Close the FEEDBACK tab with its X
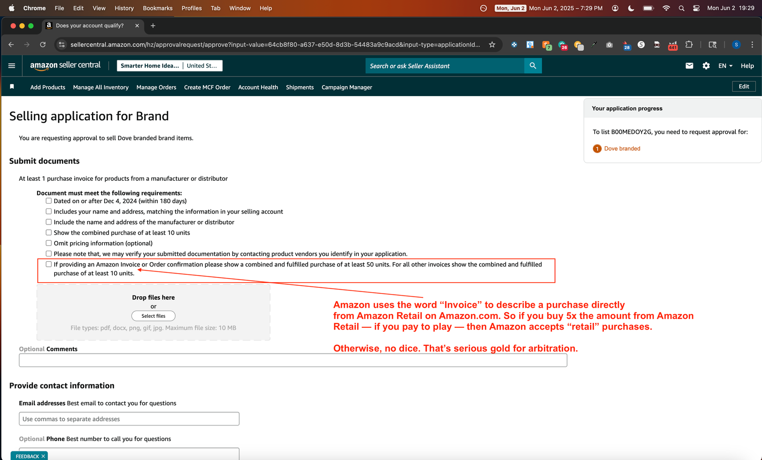 click(43, 456)
